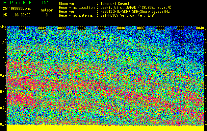Click the Receiving Location Ogaki, Gifu, JAPAN text
207x131 pixels.
point(136,8)
